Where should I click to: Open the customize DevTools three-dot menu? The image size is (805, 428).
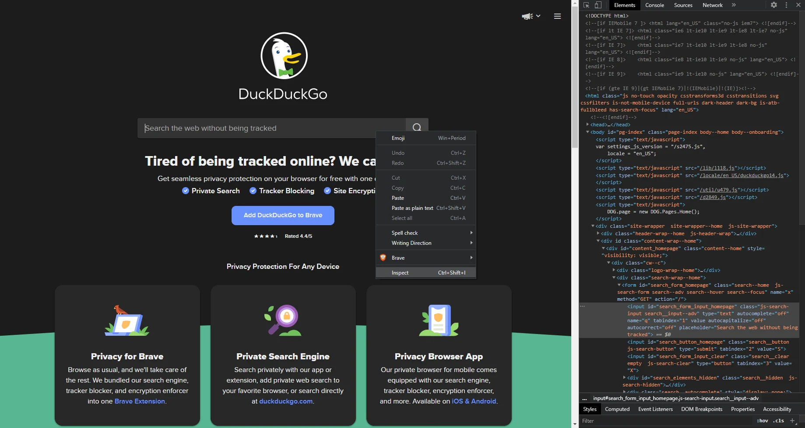point(787,5)
